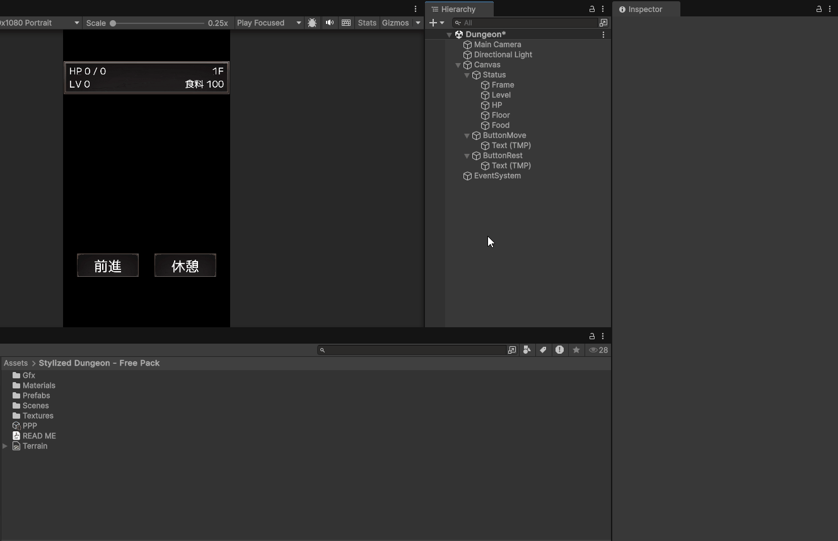Lock the Inspector panel
This screenshot has width=838, height=541.
click(818, 9)
